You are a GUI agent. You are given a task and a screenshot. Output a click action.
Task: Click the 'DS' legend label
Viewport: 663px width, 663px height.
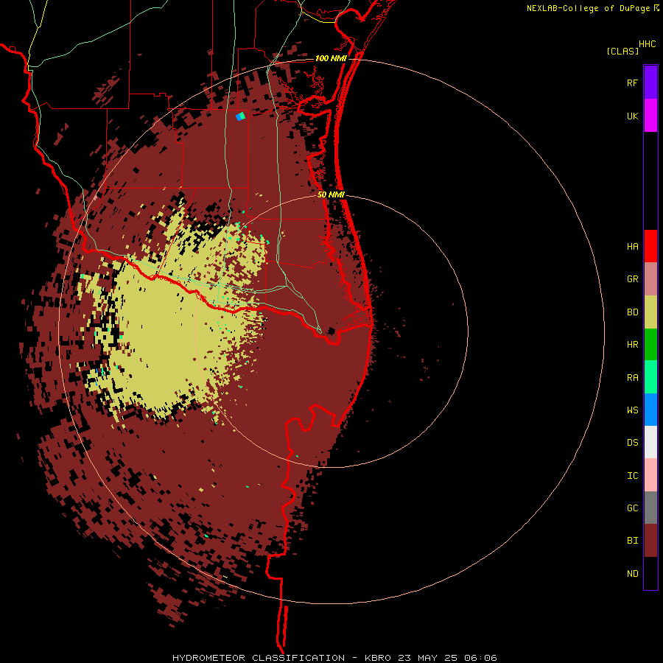632,442
